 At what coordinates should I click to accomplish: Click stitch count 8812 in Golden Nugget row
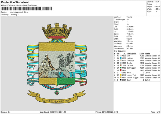click(124, 78)
